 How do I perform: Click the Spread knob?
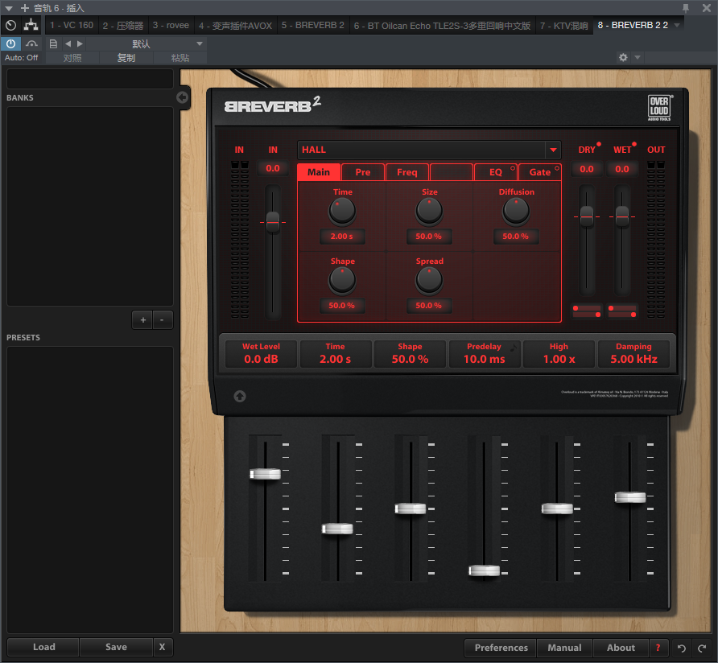point(429,281)
